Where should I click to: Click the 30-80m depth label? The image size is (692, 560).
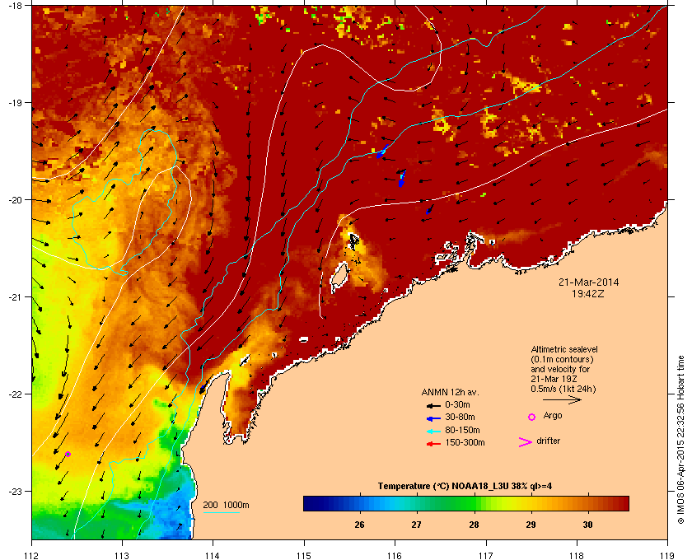[460, 417]
